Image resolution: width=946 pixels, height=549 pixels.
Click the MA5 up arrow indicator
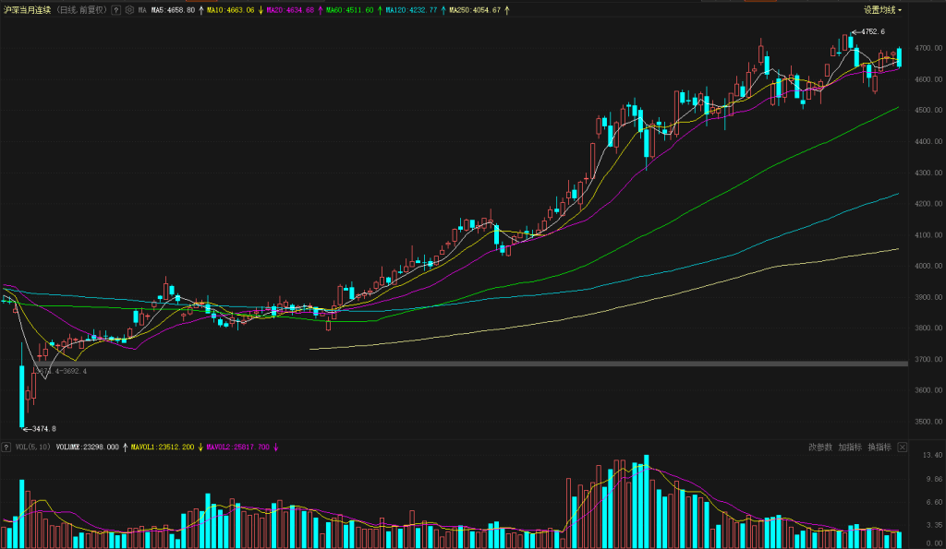pos(200,10)
